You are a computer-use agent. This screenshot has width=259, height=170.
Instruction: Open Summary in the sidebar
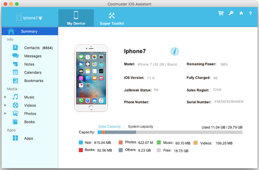click(30, 31)
